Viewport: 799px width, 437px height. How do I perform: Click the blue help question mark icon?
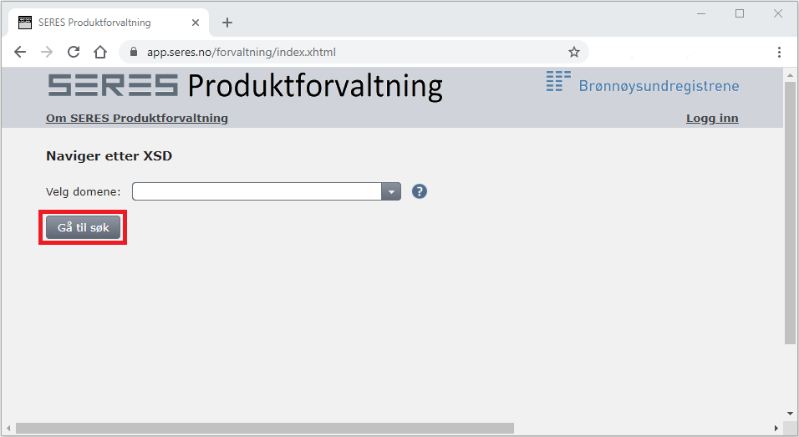point(420,191)
